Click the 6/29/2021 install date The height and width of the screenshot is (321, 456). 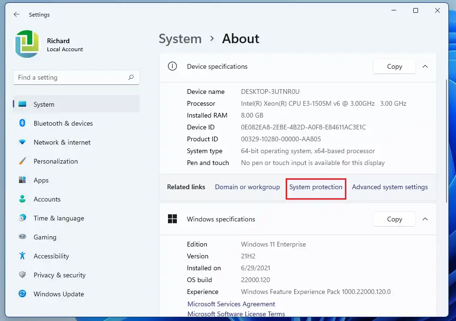(x=255, y=268)
